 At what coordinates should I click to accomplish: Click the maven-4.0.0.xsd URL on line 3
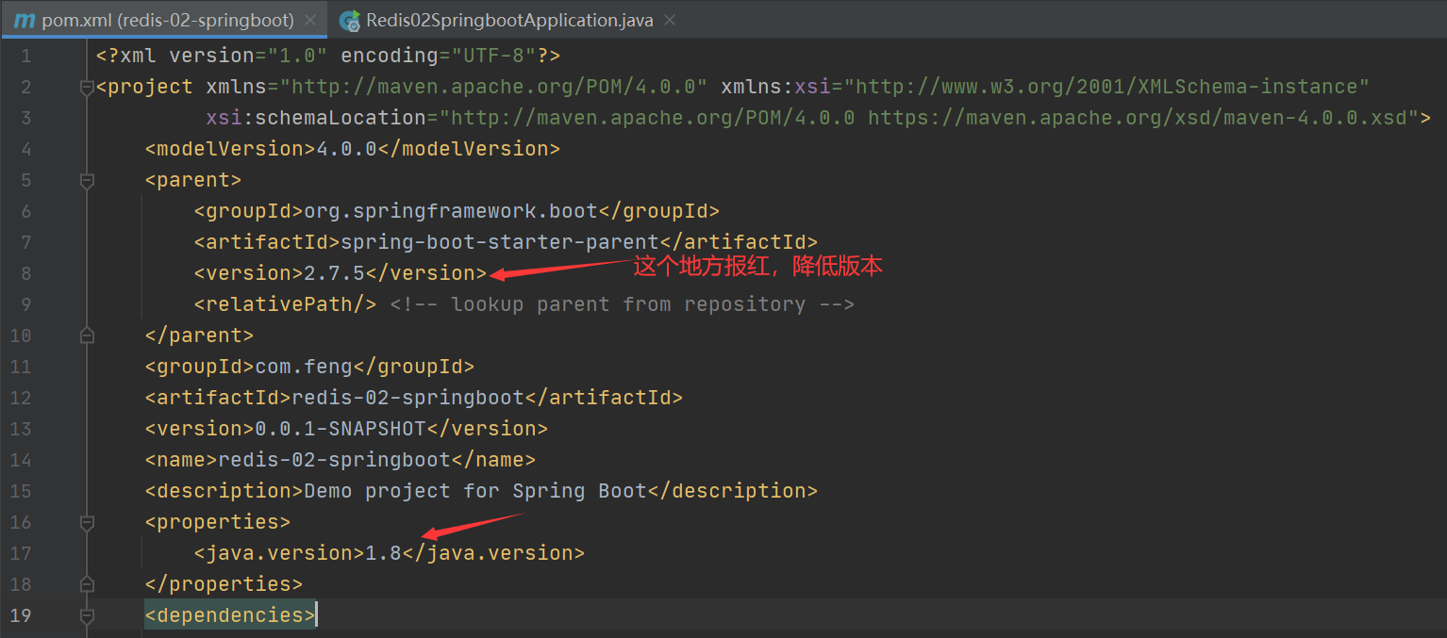click(1138, 118)
